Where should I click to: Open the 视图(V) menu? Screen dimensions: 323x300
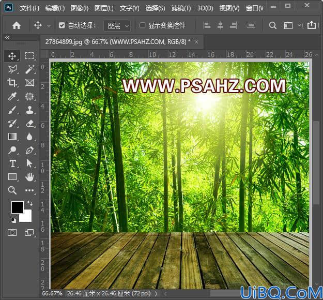pyautogui.click(x=229, y=8)
